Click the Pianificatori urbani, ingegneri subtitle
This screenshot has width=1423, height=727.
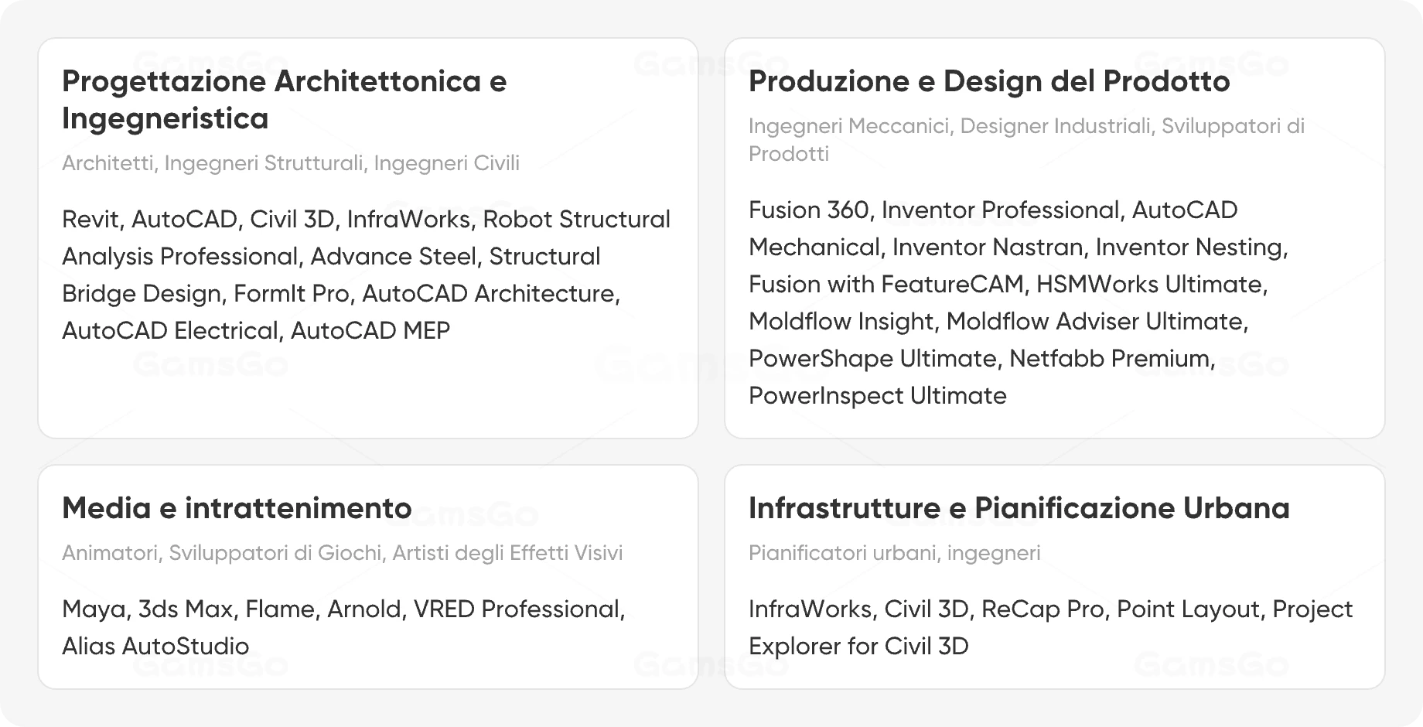point(895,553)
